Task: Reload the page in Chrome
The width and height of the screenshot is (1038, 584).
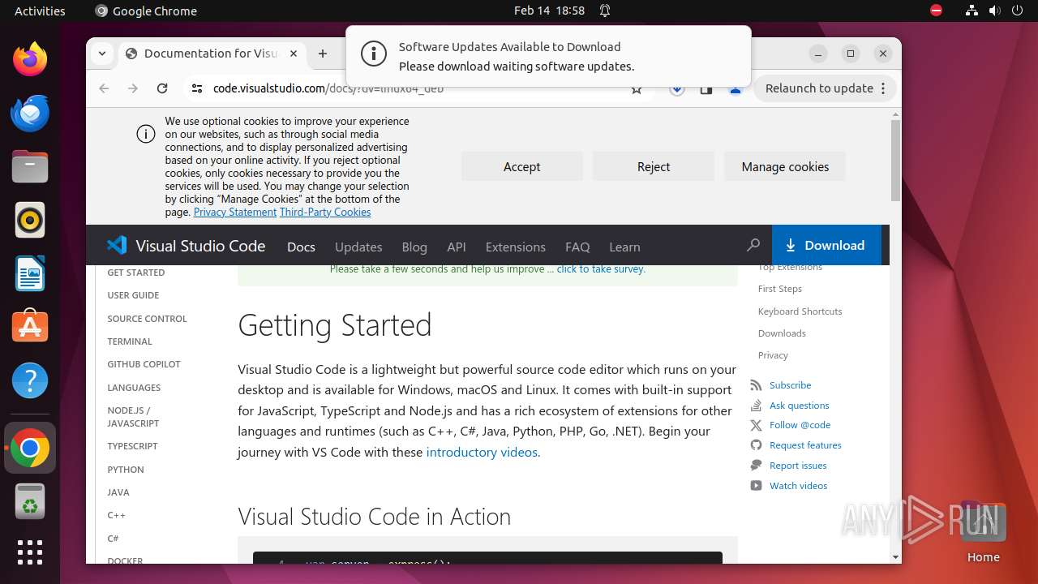Action: (162, 88)
